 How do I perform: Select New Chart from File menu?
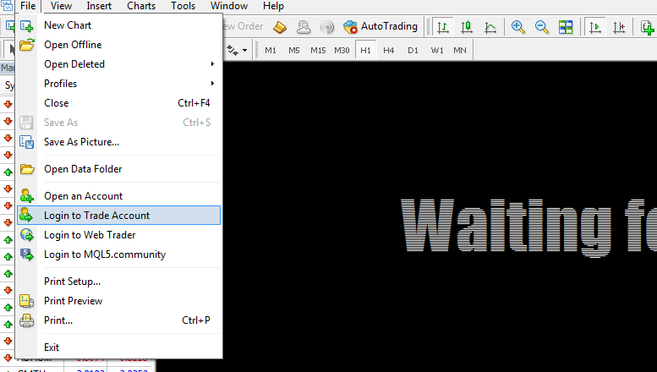[118, 25]
